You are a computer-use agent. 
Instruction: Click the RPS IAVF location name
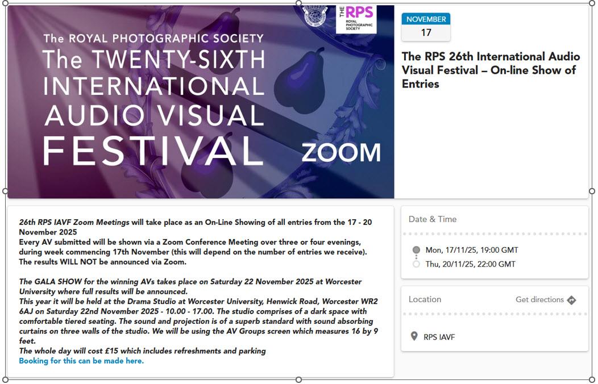[x=439, y=337]
